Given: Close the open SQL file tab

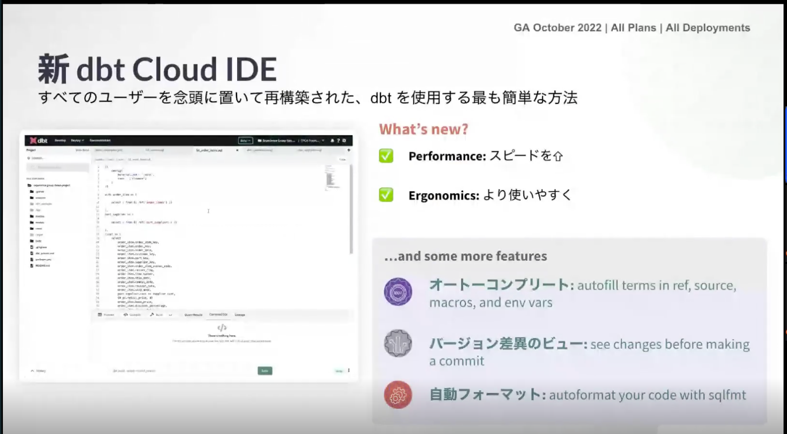Looking at the screenshot, I should [x=237, y=150].
